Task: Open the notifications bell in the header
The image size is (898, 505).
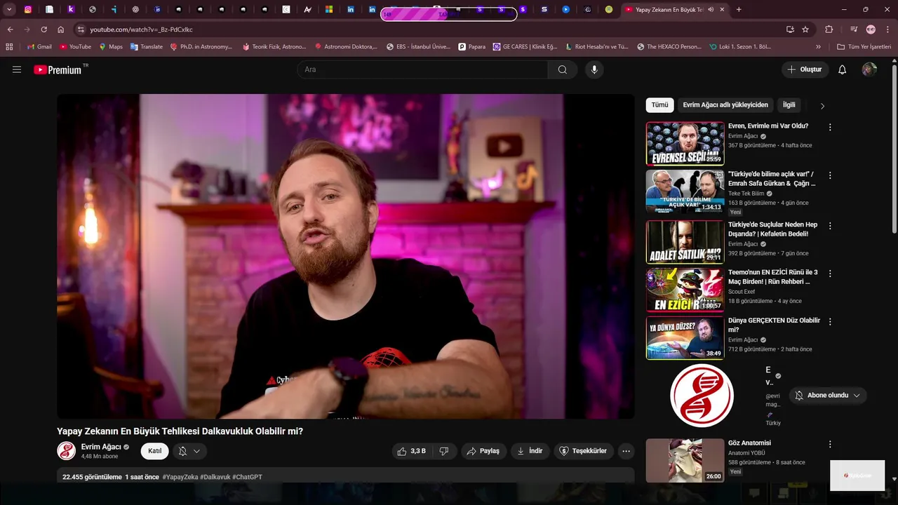Action: 843,69
